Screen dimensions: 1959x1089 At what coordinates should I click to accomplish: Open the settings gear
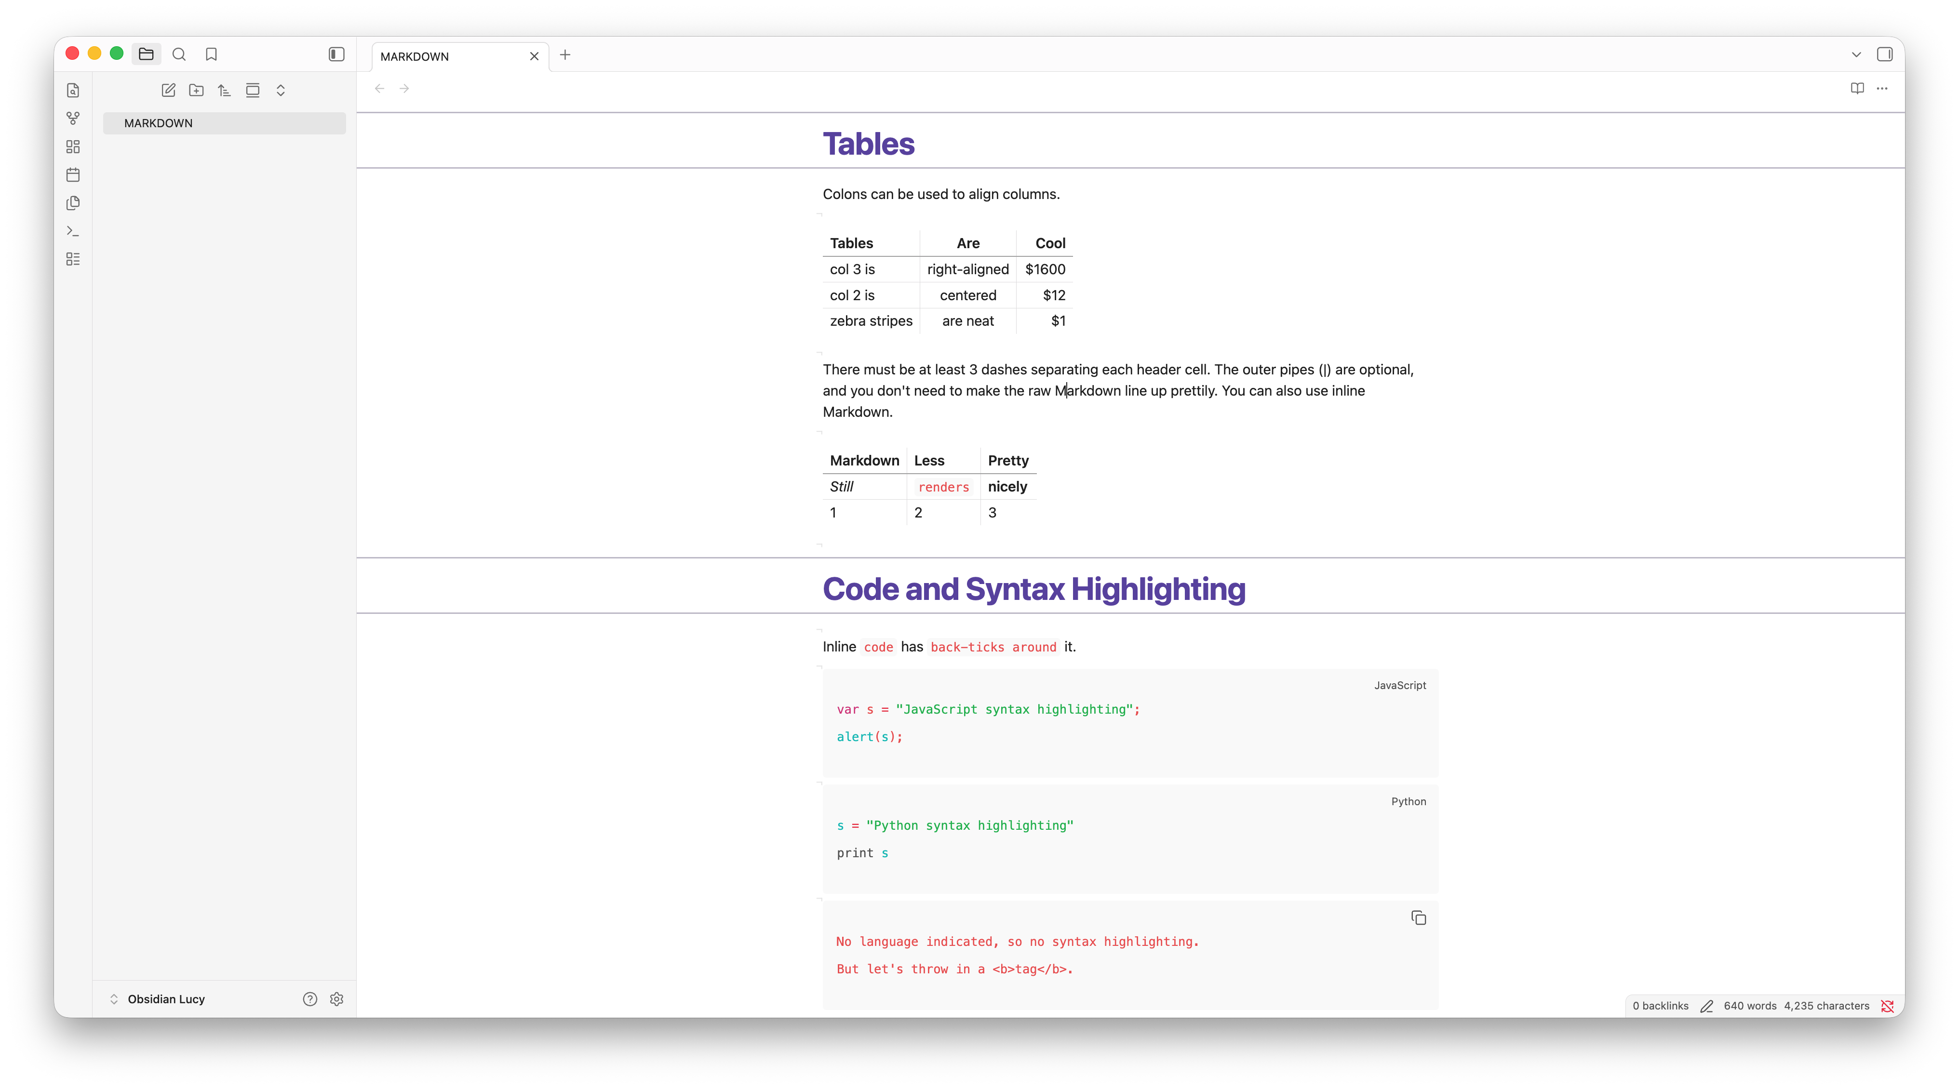pos(337,999)
